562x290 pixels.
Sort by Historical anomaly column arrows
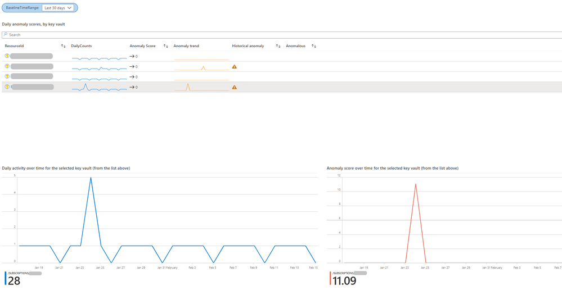coord(278,46)
